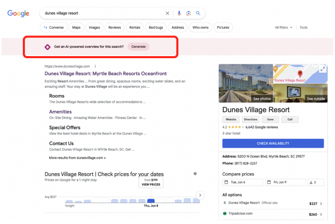Click the https://www.dunesvillage.com URL text
Viewport: 335px width, 224px height.
click(67, 67)
